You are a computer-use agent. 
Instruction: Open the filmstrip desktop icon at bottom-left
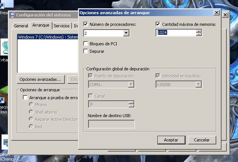click(5, 143)
